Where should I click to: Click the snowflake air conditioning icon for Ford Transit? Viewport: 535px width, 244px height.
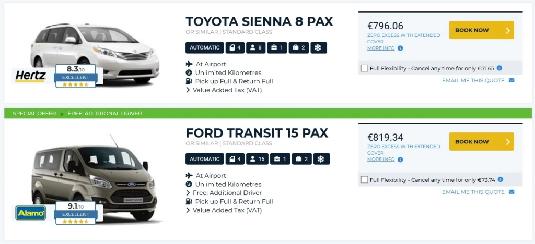click(321, 159)
